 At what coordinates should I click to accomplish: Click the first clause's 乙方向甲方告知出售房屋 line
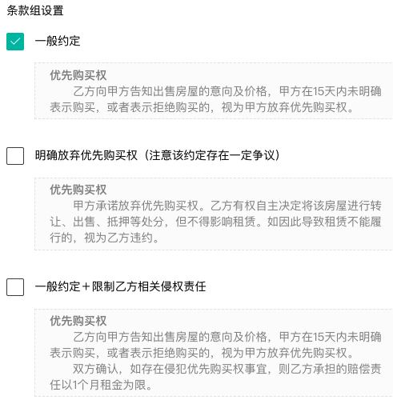point(227,91)
